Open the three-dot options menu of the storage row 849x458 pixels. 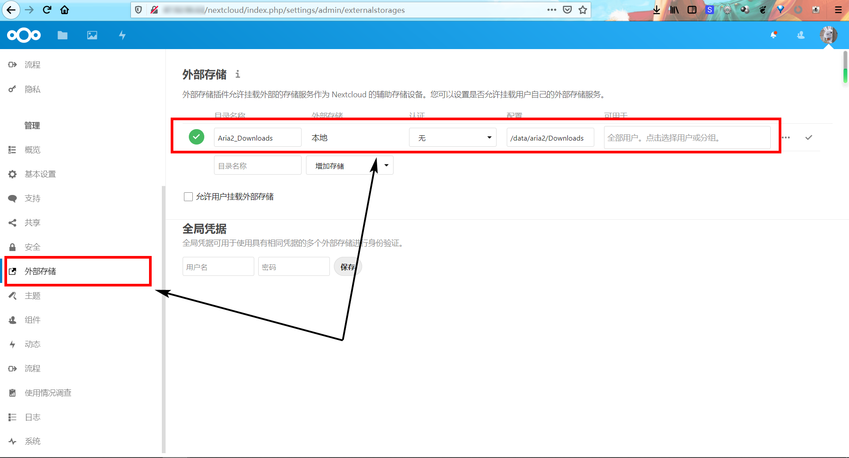tap(786, 137)
